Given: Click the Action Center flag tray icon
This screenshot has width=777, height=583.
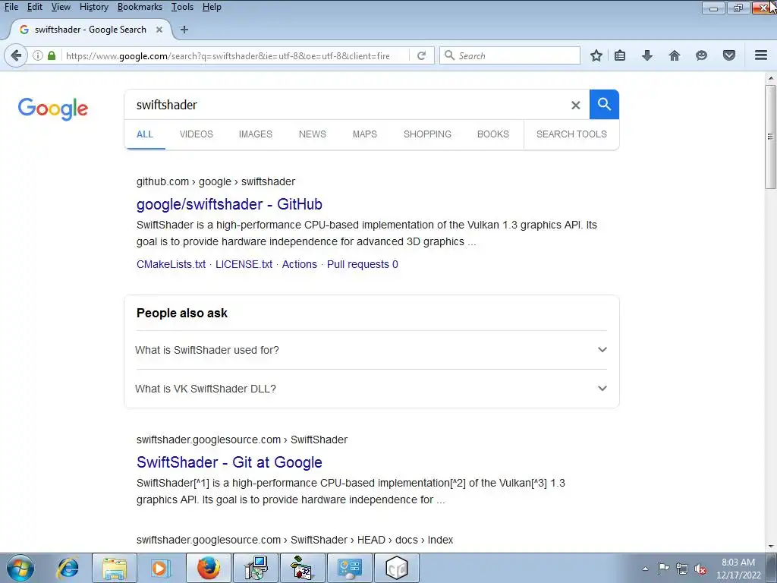Looking at the screenshot, I should click(x=663, y=568).
